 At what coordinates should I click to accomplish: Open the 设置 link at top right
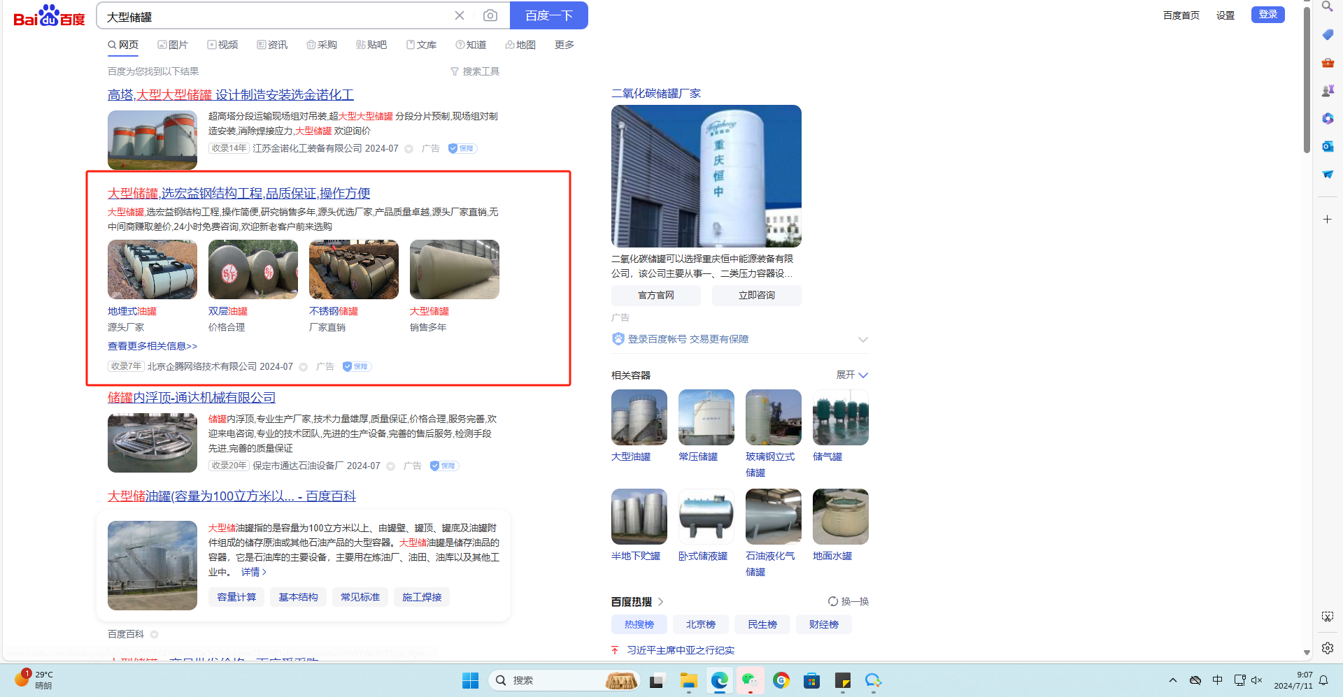click(1225, 15)
